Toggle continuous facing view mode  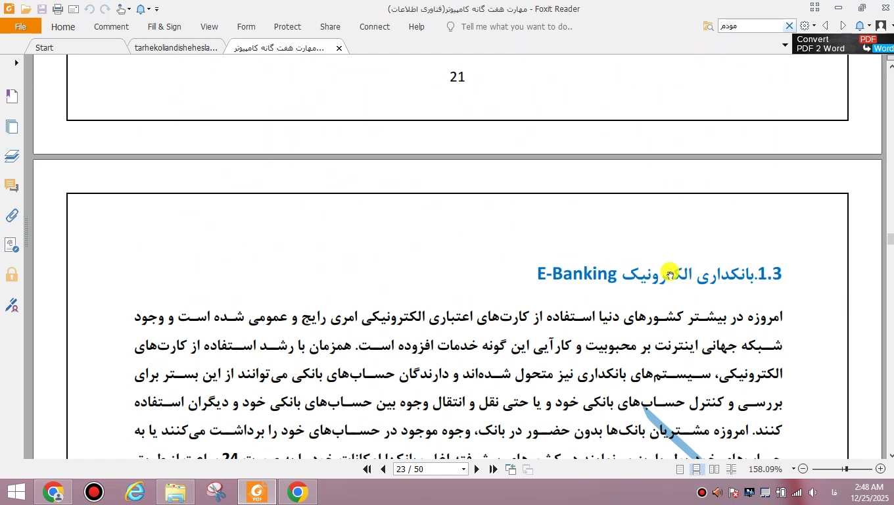(731, 469)
